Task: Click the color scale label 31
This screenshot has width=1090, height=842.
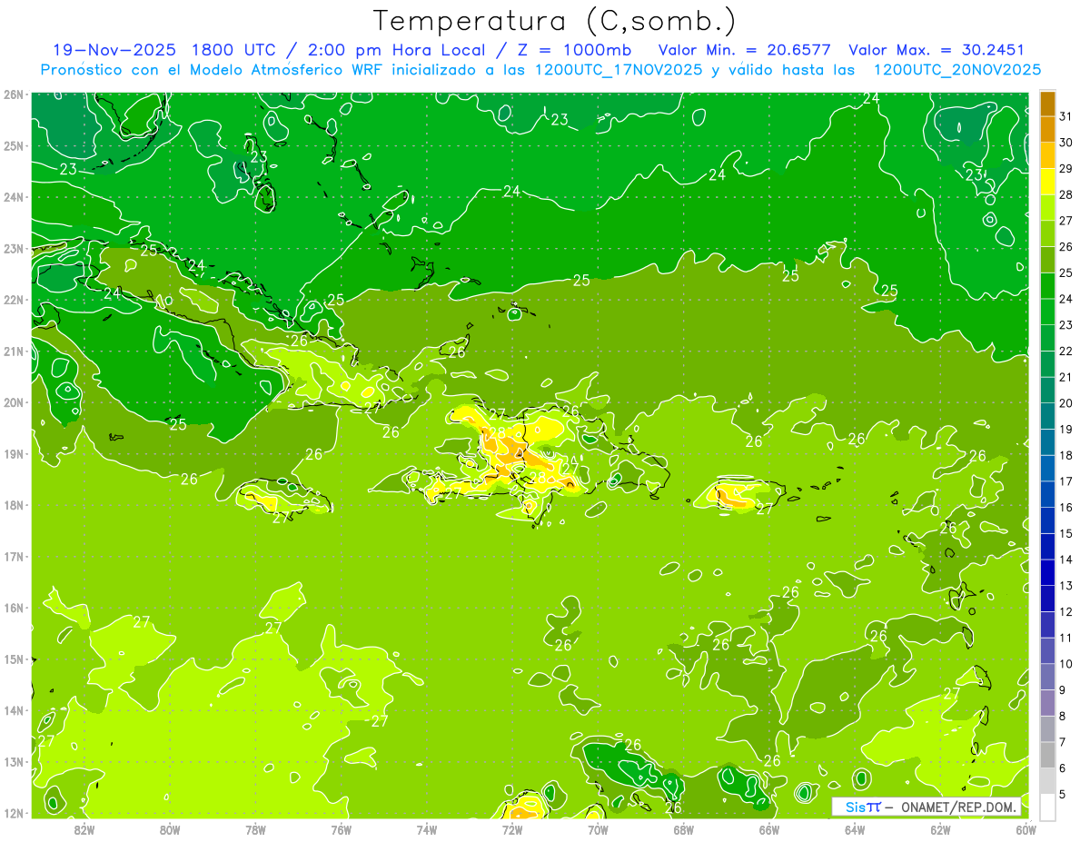Action: click(x=1066, y=116)
